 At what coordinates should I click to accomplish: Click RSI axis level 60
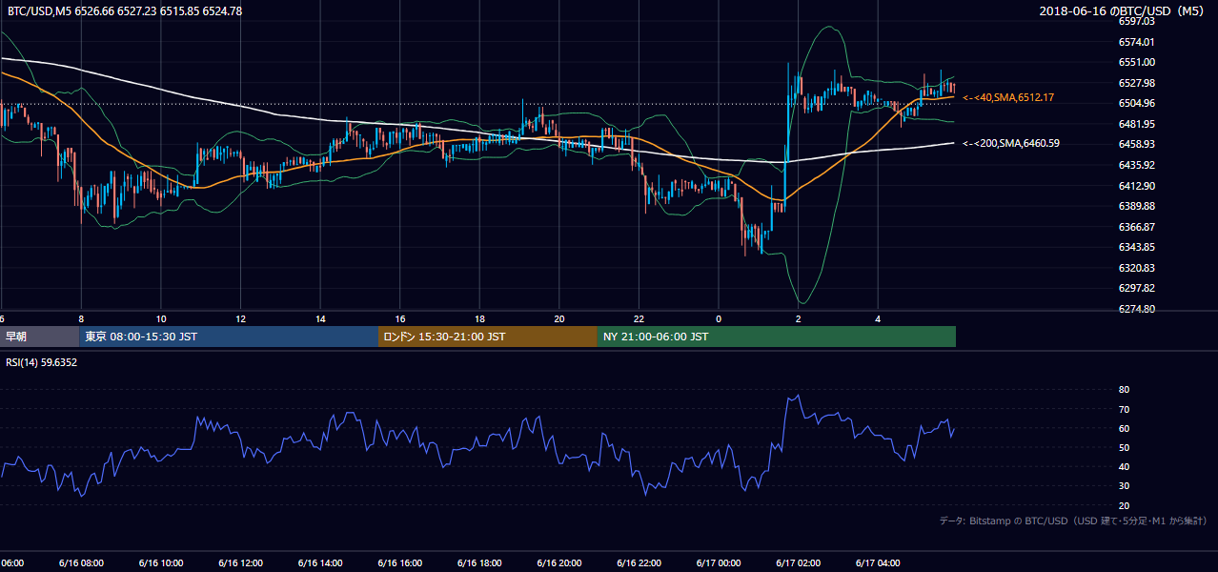pos(1124,428)
